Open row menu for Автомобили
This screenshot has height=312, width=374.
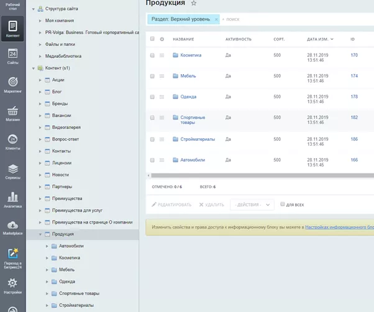click(162, 160)
